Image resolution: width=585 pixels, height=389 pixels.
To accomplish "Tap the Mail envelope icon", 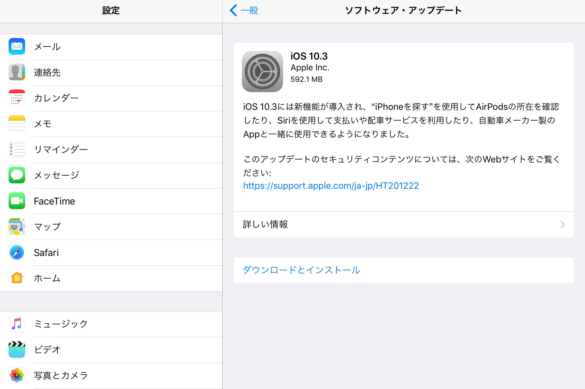I will [x=17, y=46].
